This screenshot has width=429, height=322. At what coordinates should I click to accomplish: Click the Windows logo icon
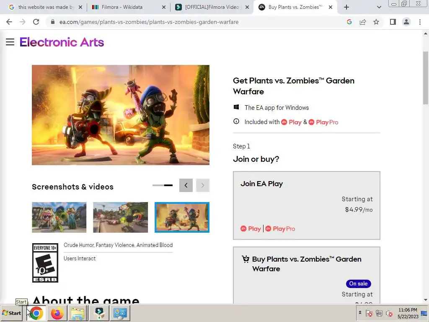[236, 107]
